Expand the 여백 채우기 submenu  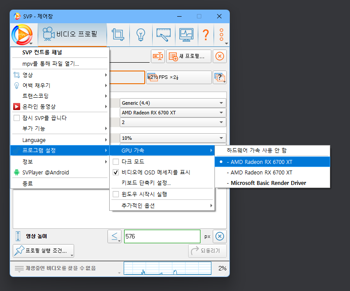tap(60, 85)
